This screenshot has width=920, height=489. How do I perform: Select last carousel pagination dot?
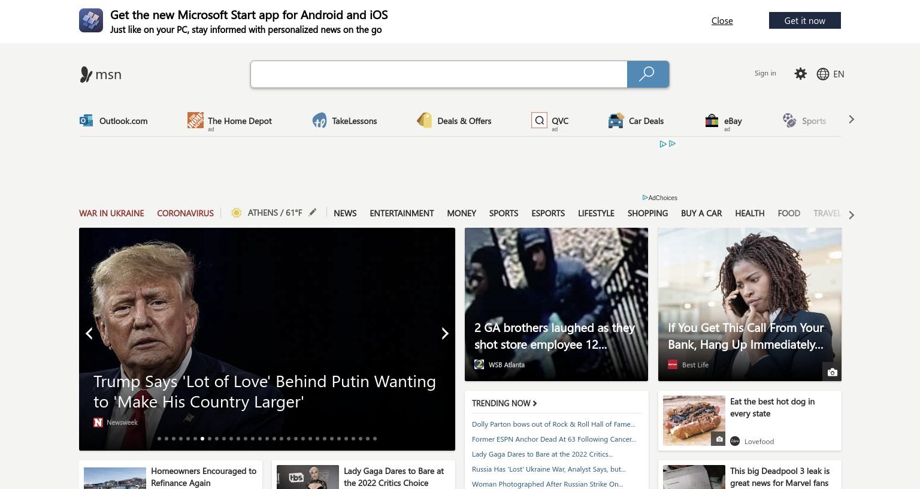click(375, 439)
